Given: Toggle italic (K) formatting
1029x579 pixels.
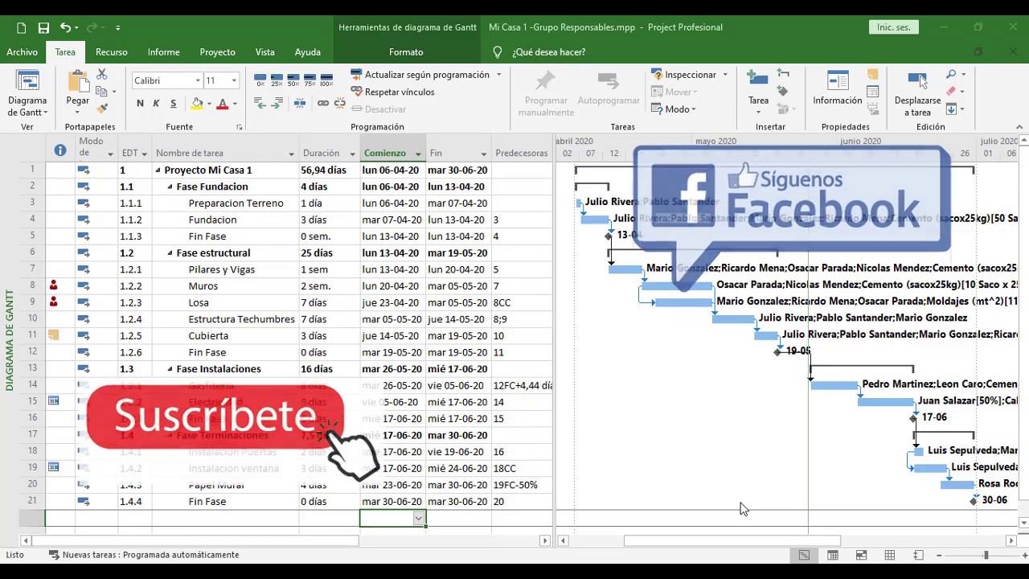Looking at the screenshot, I should (x=156, y=103).
